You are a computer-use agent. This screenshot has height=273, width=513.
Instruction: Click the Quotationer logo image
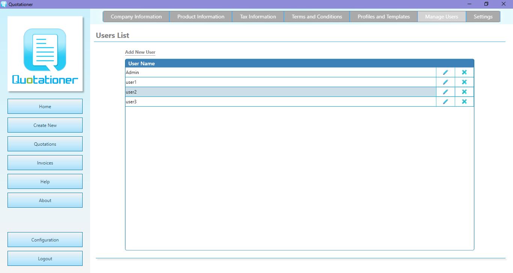(45, 54)
